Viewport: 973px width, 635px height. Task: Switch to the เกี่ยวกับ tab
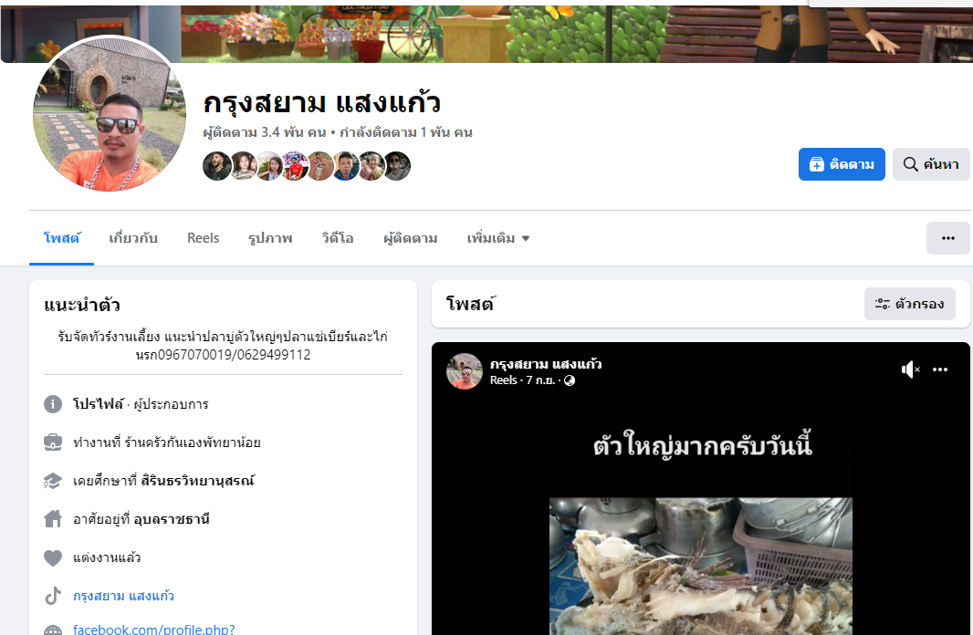(x=132, y=238)
